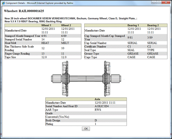Click the Certificate Number value C1
This screenshot has height=139, width=172.
129,47
